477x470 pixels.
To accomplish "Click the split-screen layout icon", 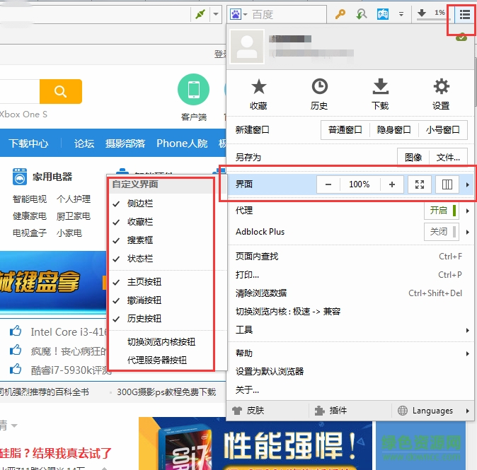I will click(x=447, y=184).
